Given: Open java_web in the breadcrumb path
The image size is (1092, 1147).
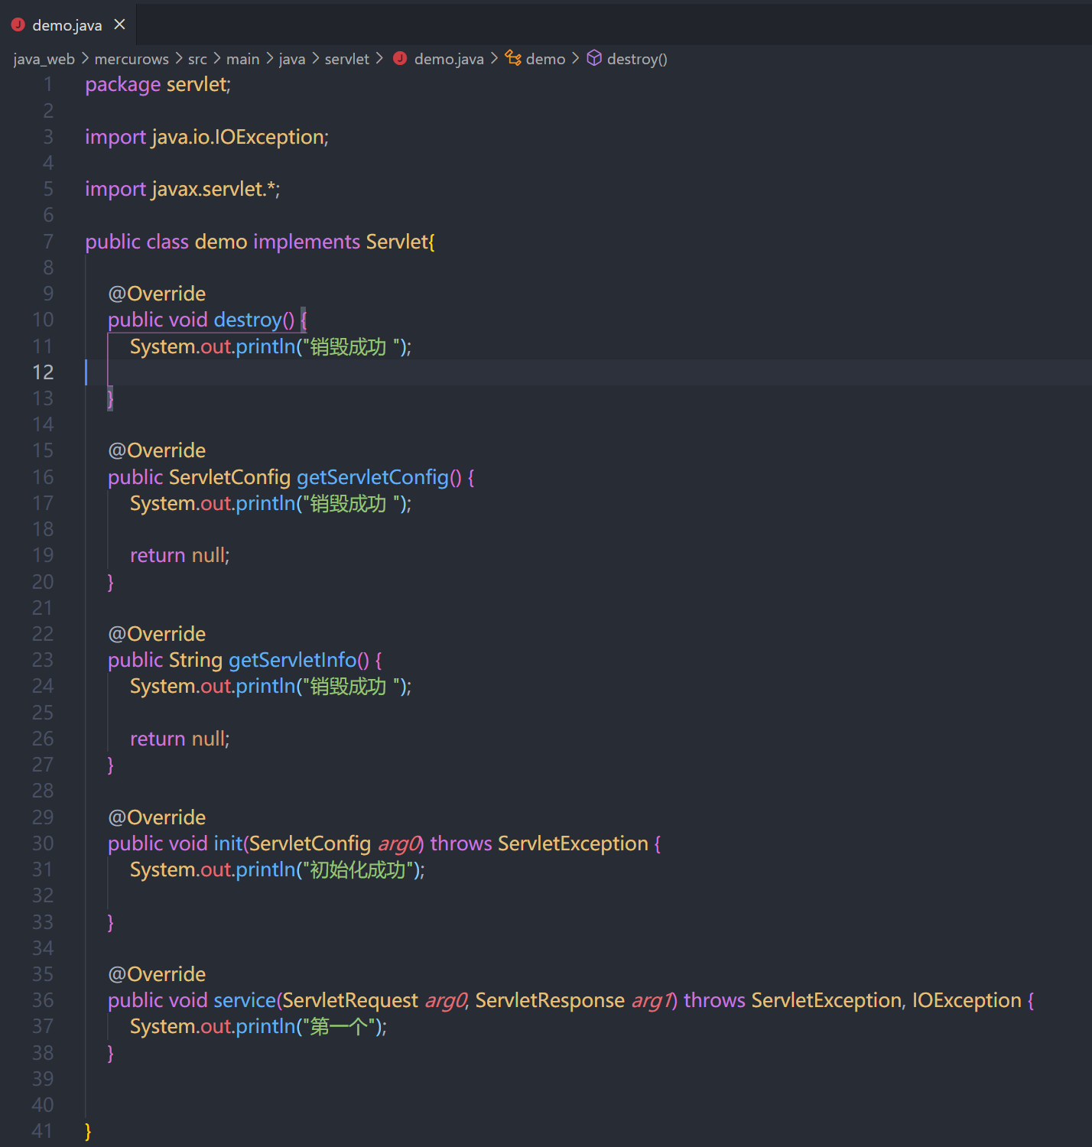Looking at the screenshot, I should click(43, 58).
